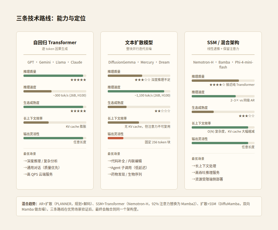Click the 生态成熟度 bar in 文本扩散模型 card
The width and height of the screenshot is (278, 230).
(x=139, y=107)
